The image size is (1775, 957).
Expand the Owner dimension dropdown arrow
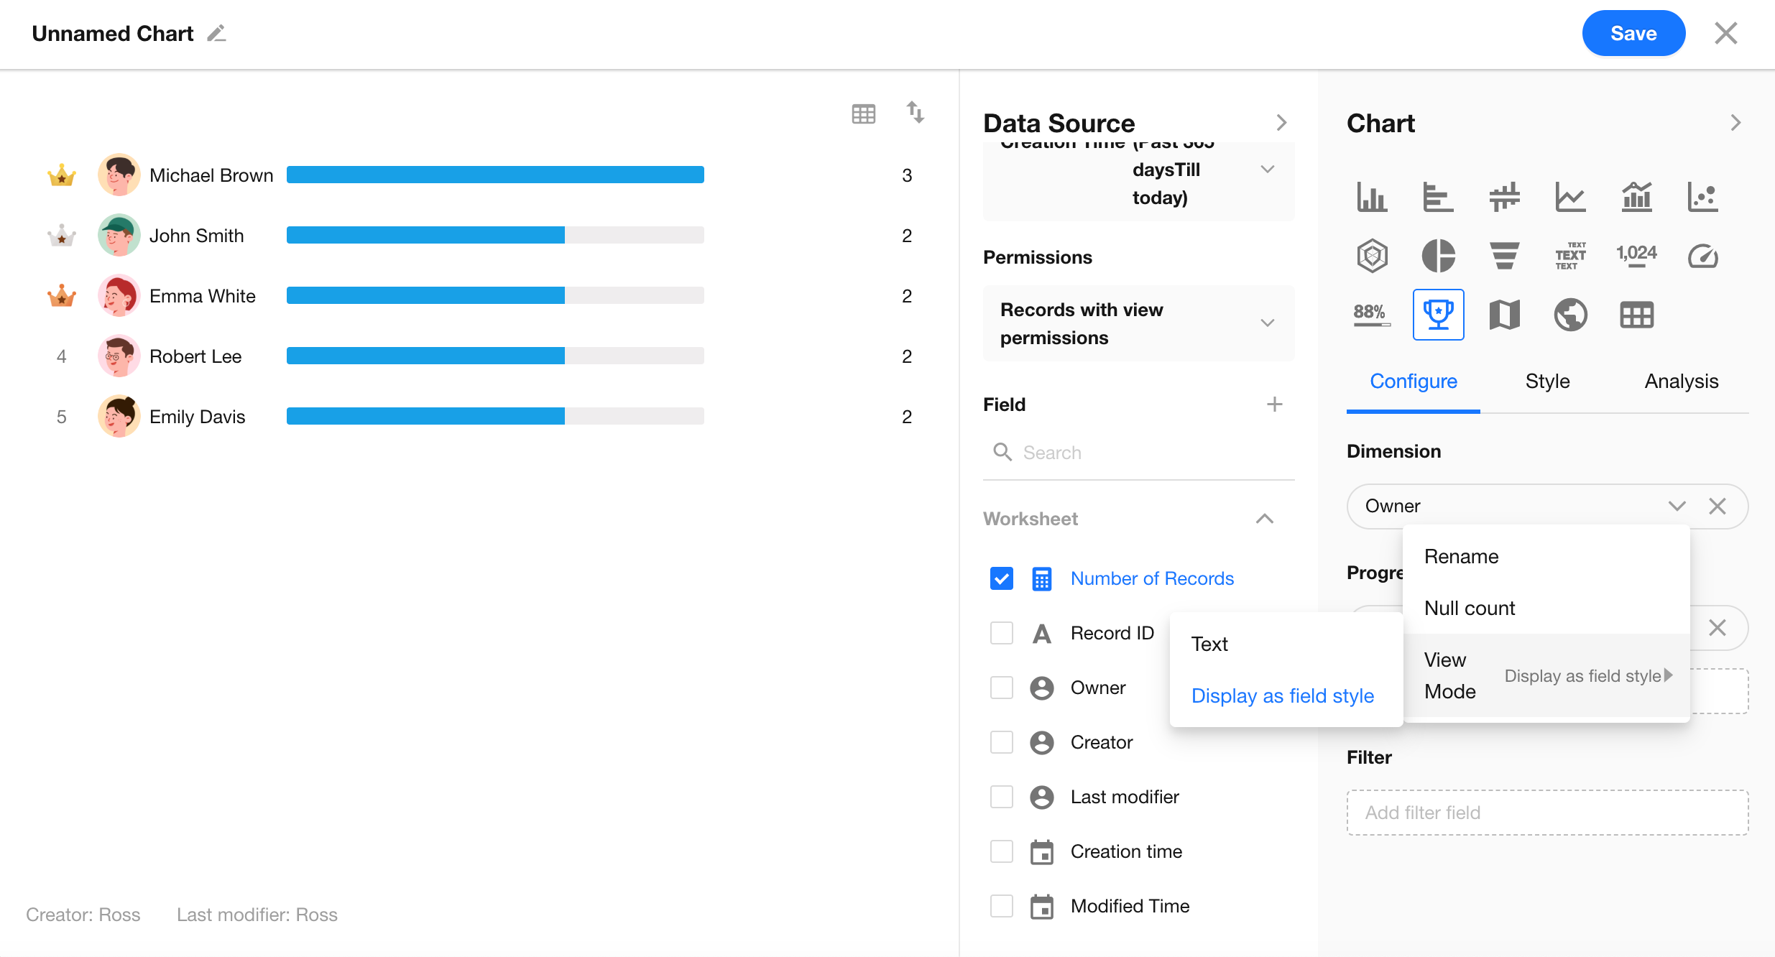coord(1677,506)
